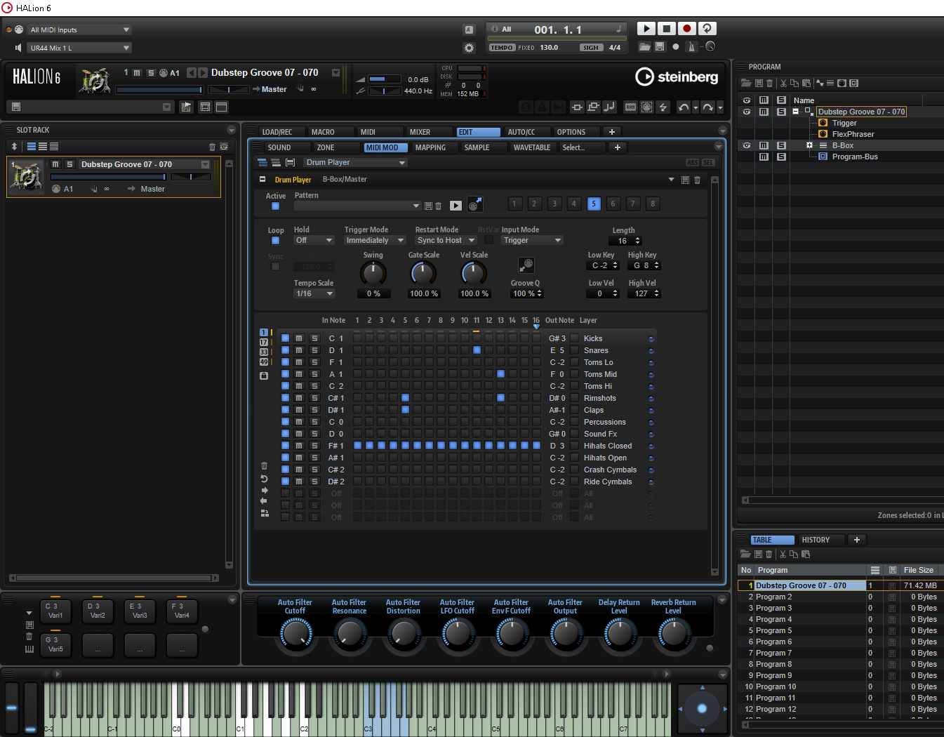Viewport: 944px width, 737px height.
Task: Toggle the metronome icon
Action: point(691,47)
